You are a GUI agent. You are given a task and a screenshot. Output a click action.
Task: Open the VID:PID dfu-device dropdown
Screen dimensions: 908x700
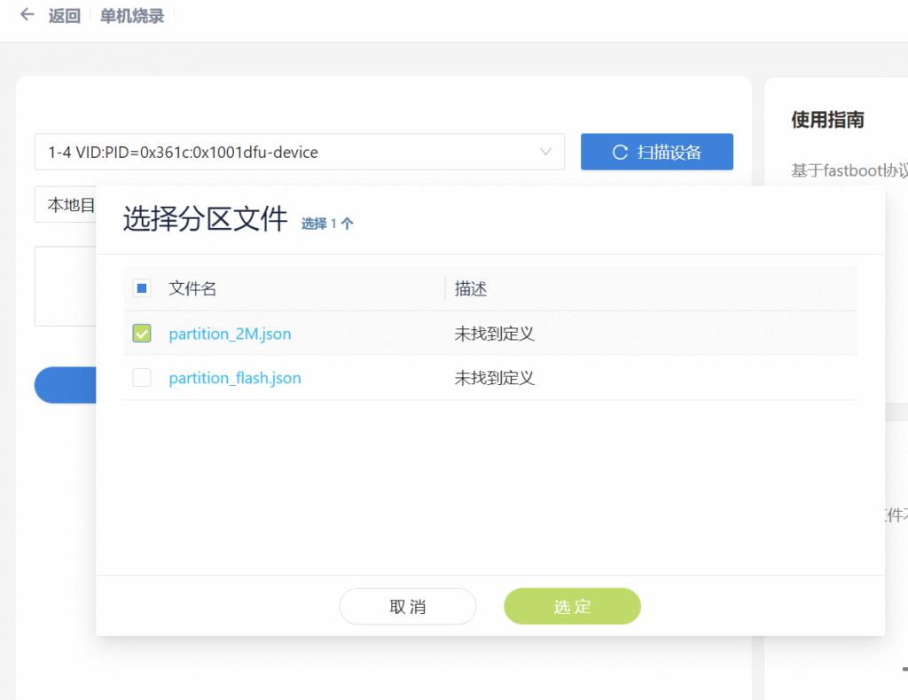point(293,152)
